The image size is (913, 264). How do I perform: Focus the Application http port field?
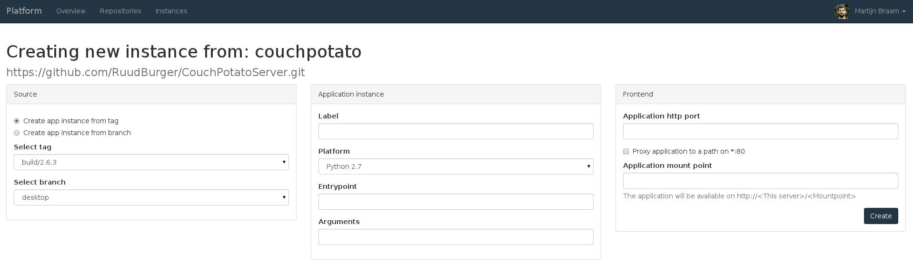tap(760, 131)
